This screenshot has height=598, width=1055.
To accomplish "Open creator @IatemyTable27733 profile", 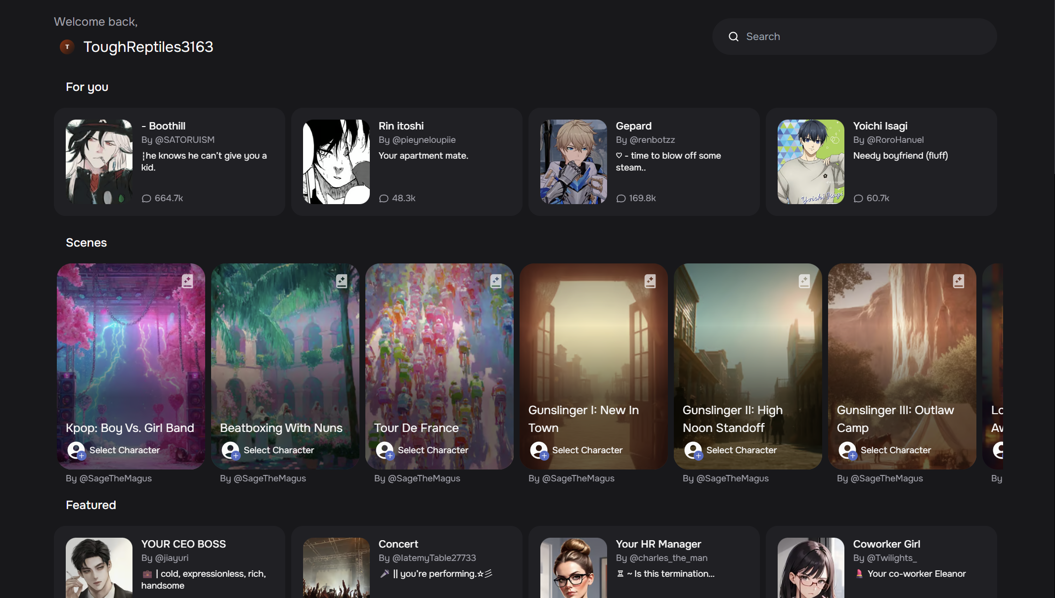I will coord(434,558).
